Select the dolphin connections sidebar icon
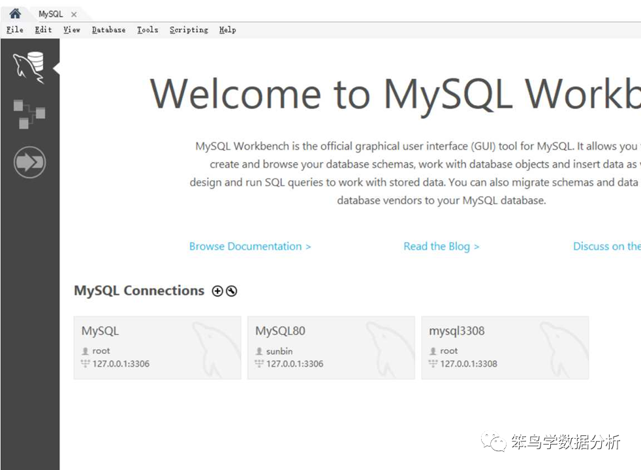 29,67
